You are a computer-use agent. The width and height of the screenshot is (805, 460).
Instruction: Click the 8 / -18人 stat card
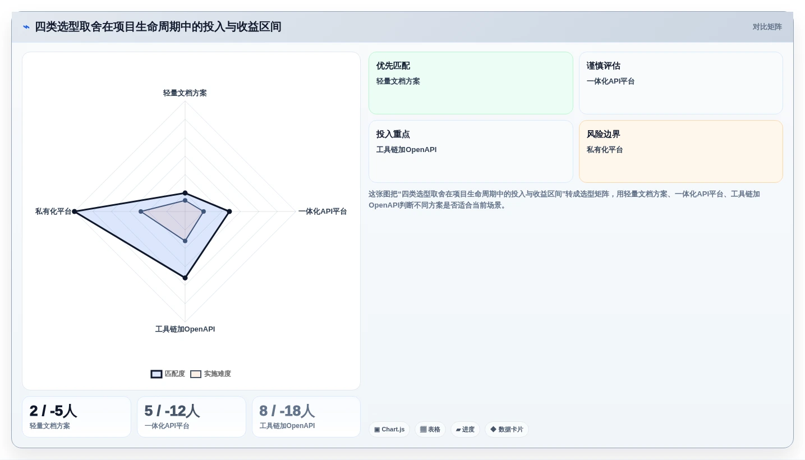(306, 417)
